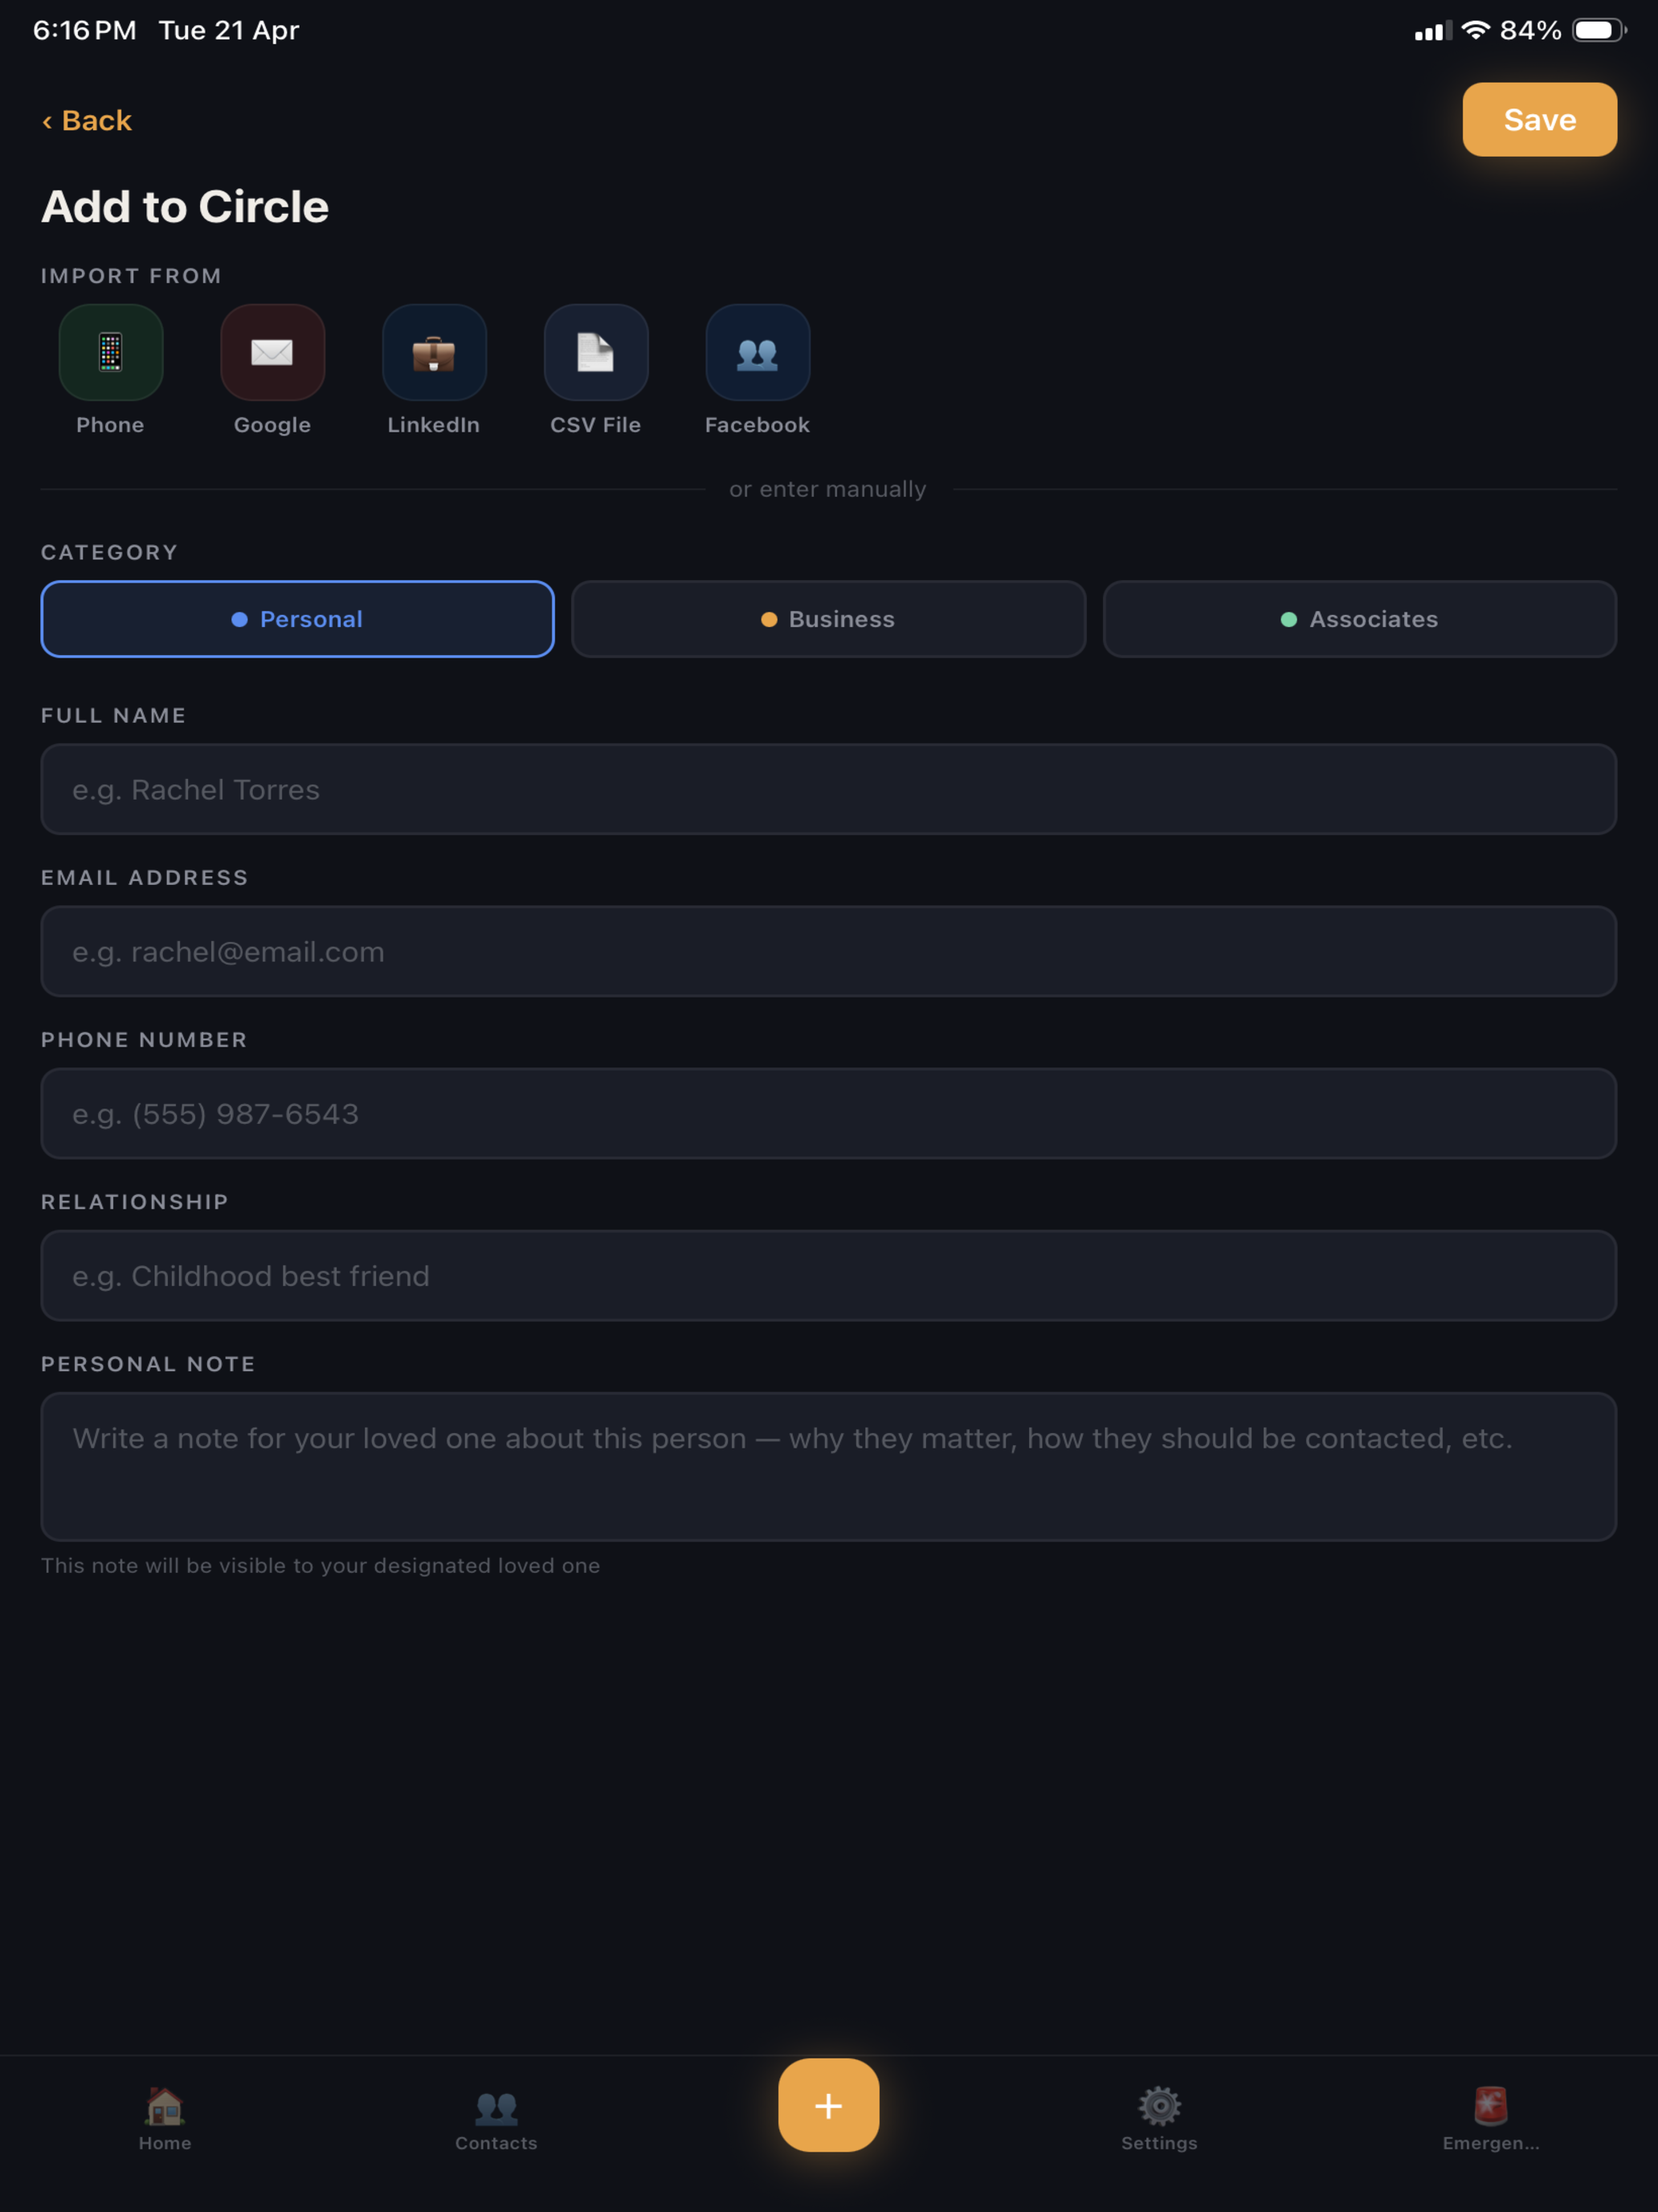Open the Settings tab

[x=1159, y=2119]
